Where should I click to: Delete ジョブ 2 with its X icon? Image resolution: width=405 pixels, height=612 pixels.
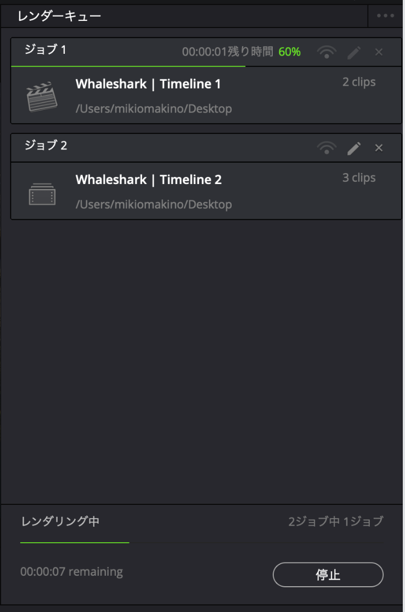(x=379, y=148)
